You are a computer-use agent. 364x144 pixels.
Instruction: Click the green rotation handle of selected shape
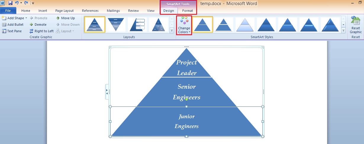[x=186, y=99]
